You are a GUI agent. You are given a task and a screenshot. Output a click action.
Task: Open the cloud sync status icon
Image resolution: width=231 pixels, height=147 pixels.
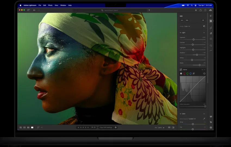[x=211, y=10]
